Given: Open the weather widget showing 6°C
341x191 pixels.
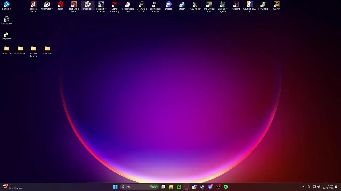Looking at the screenshot, I should 13,187.
